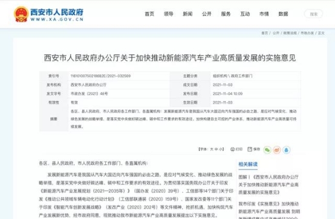Click the 打印 print icon
The height and width of the screenshot is (219, 335).
tap(232, 149)
